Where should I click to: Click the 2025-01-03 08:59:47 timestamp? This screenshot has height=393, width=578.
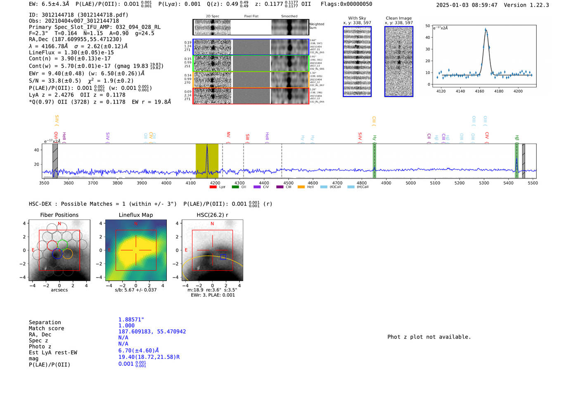pyautogui.click(x=467, y=5)
